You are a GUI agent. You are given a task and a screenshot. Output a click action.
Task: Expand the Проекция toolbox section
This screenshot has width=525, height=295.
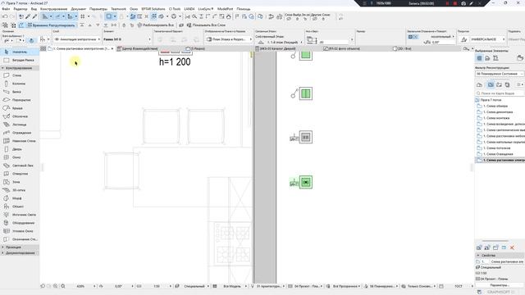pos(20,247)
